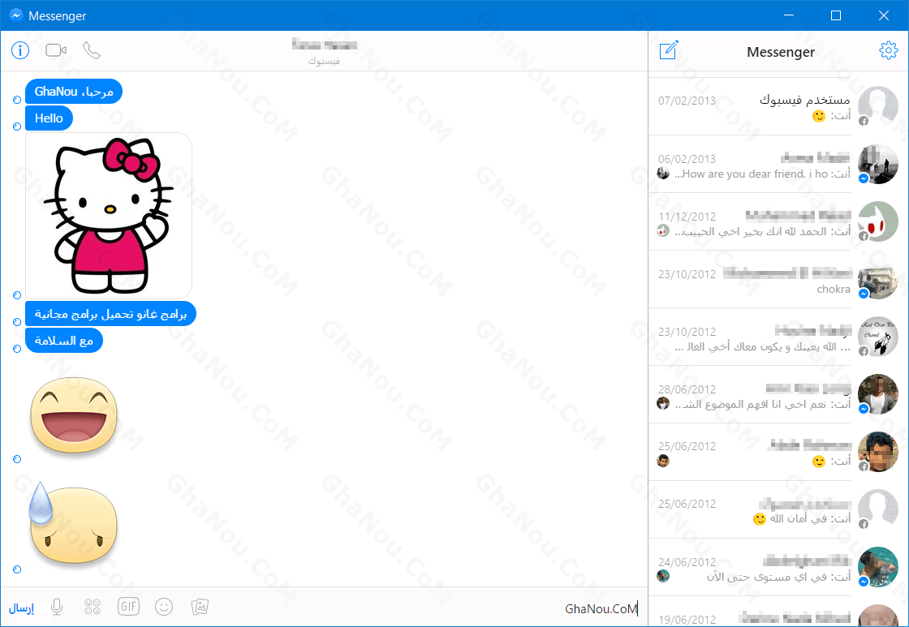Open the Hello Kitty image

109,216
